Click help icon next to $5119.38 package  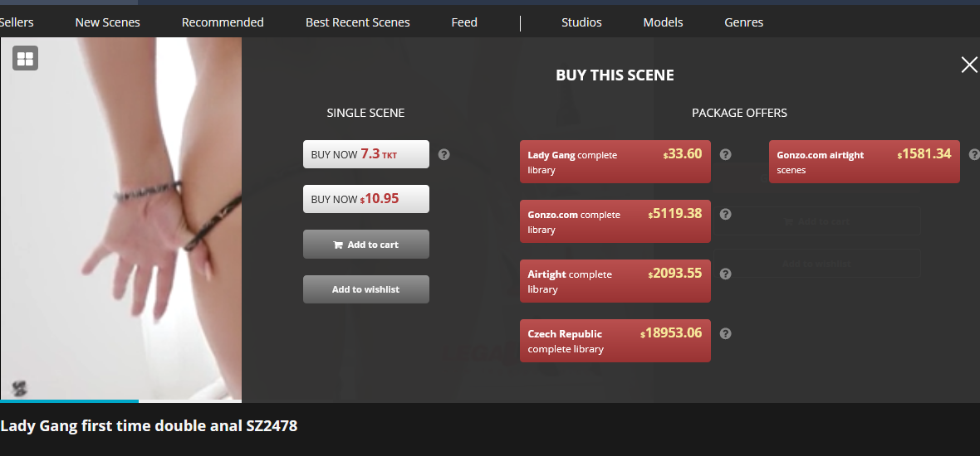pyautogui.click(x=725, y=214)
